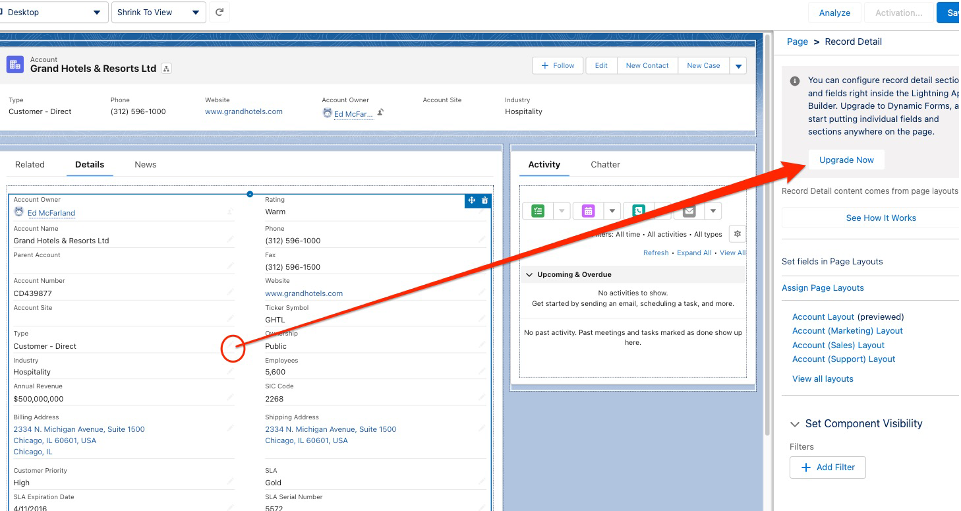Click the Analyze button
The image size is (961, 511).
click(x=835, y=13)
